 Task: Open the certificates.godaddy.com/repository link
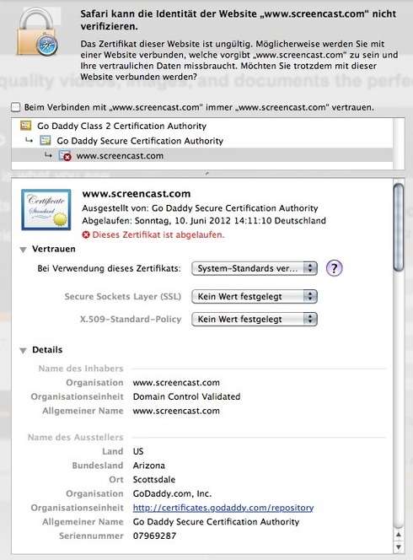coord(223,508)
